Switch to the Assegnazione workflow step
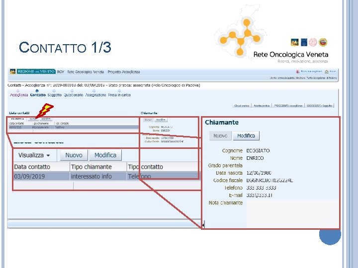 [x=95, y=95]
